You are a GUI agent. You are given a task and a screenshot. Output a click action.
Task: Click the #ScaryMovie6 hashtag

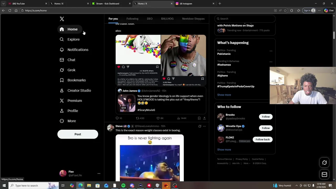coord(146,110)
